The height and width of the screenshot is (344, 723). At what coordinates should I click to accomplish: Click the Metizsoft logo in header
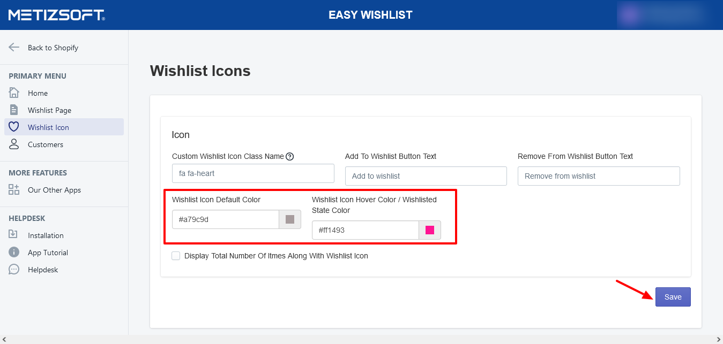(56, 15)
